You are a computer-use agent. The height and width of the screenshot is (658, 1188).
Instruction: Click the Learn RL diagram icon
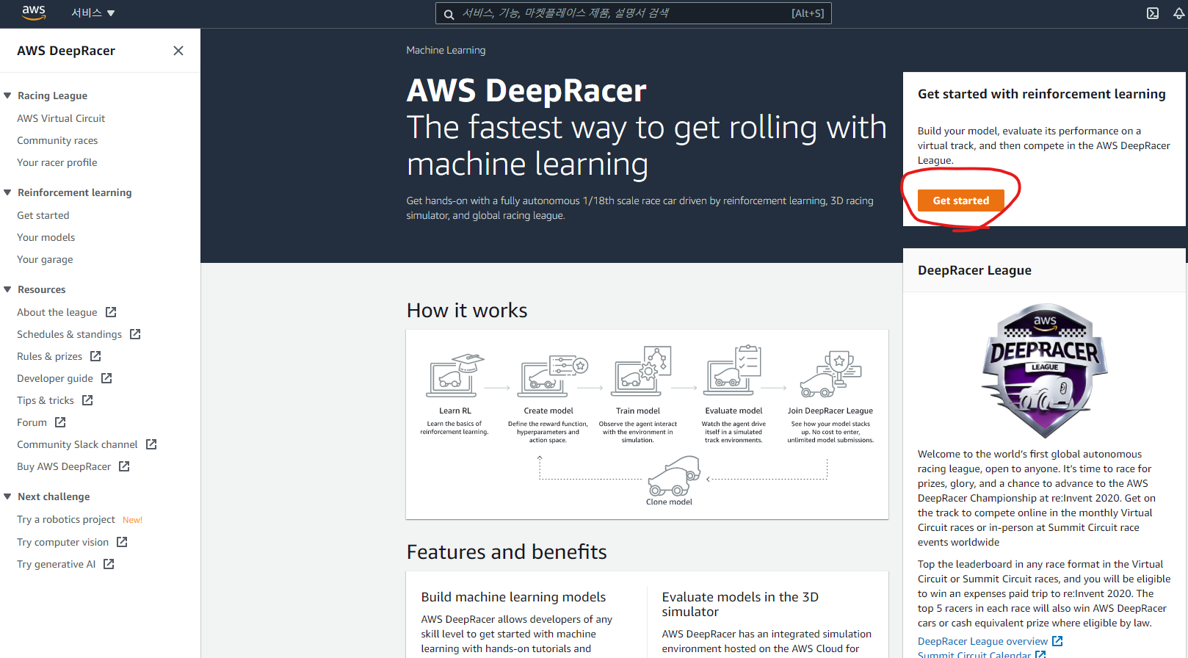(x=455, y=375)
